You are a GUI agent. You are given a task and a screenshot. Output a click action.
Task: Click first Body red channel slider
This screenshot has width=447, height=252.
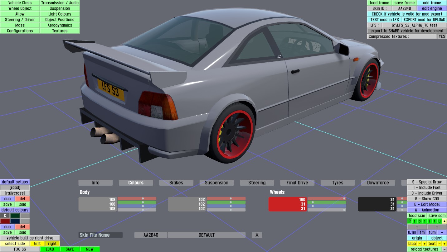coord(137,198)
